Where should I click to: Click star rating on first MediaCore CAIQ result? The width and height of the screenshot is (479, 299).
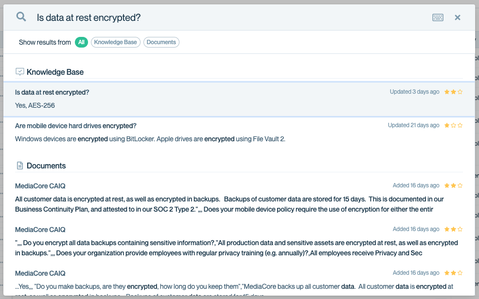pos(453,185)
